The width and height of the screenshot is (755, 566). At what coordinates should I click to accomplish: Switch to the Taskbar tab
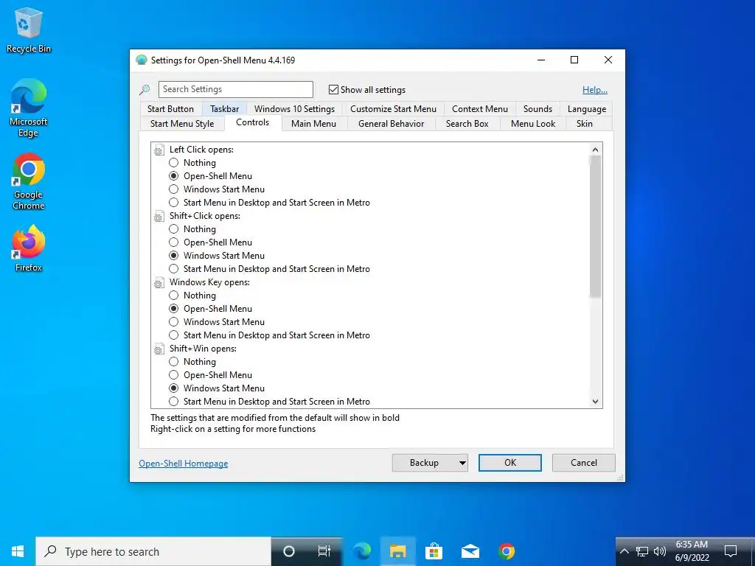[224, 109]
